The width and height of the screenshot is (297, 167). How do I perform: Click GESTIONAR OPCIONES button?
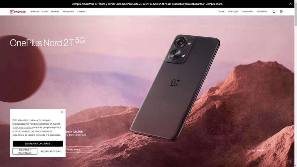point(38,143)
